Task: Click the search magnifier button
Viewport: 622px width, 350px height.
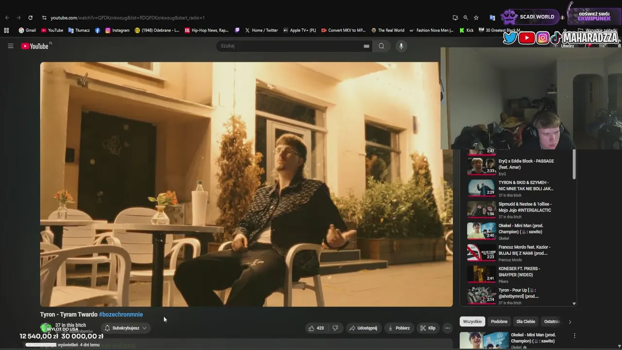Action: [381, 46]
